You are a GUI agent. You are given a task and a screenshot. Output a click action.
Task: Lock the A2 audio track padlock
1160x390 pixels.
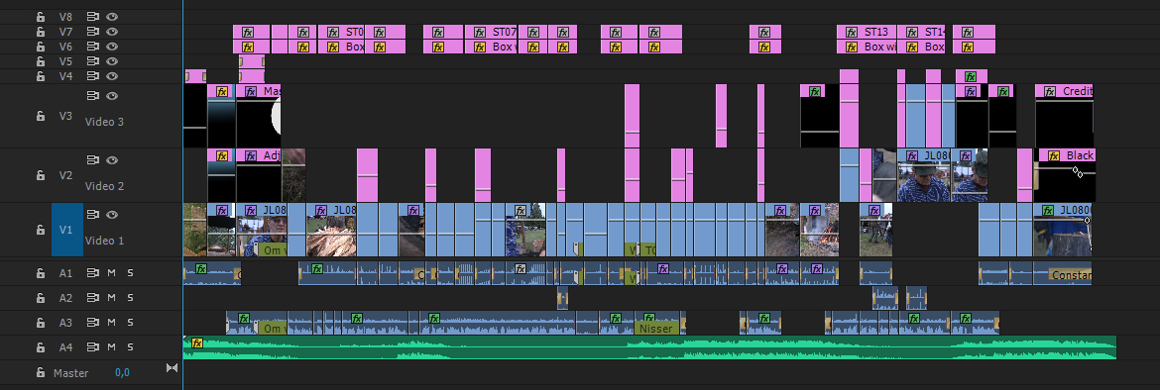(x=41, y=298)
